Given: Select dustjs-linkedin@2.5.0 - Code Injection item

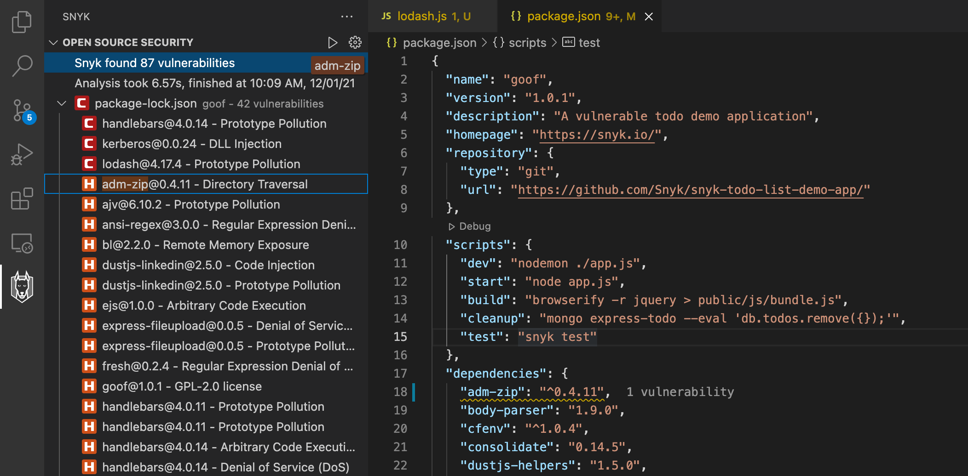Looking at the screenshot, I should pos(206,265).
